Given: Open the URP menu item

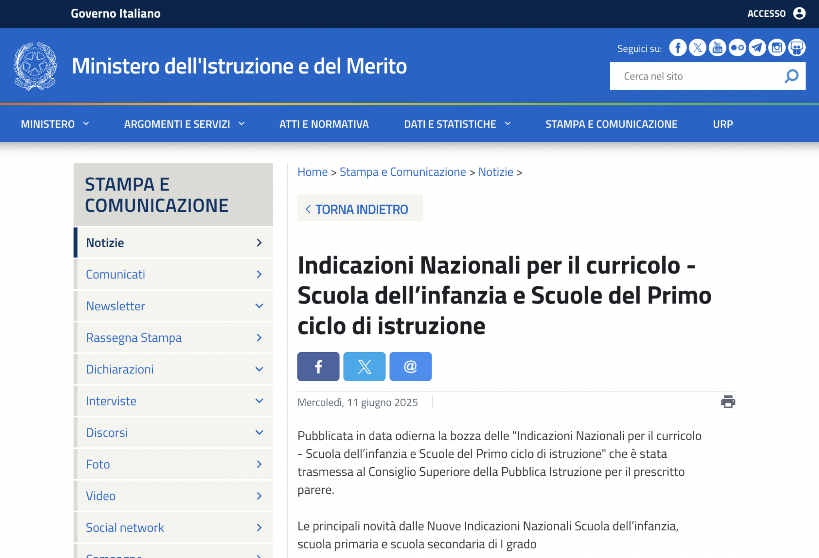Looking at the screenshot, I should click(x=723, y=124).
